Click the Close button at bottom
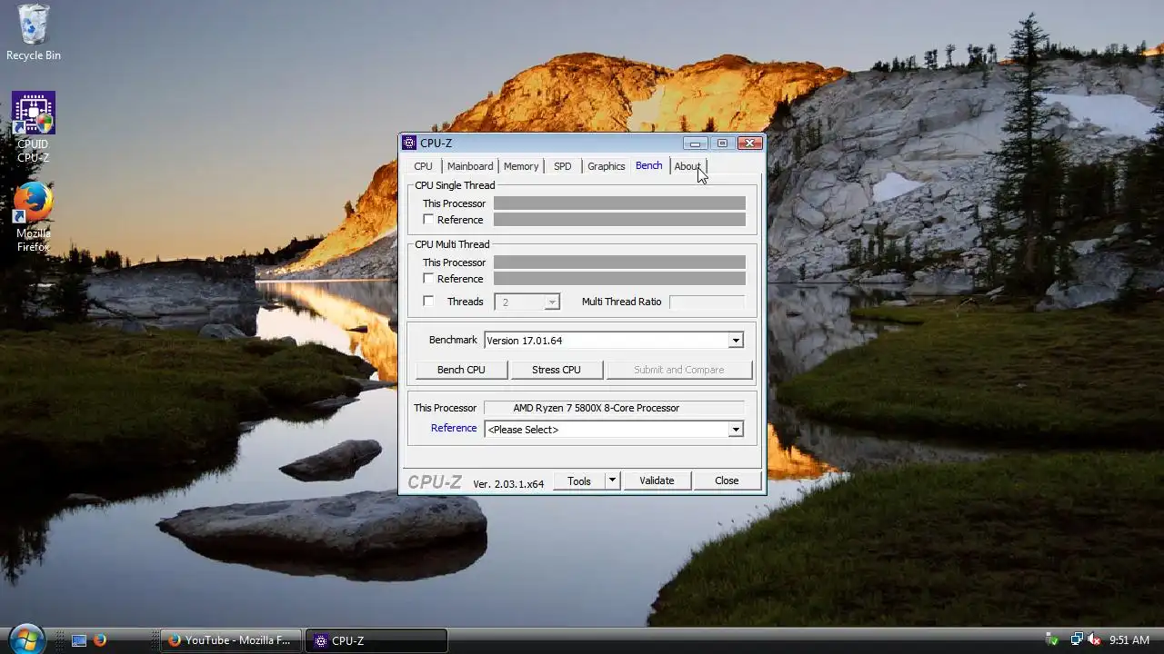Screen dimensions: 1164x654 tap(727, 481)
